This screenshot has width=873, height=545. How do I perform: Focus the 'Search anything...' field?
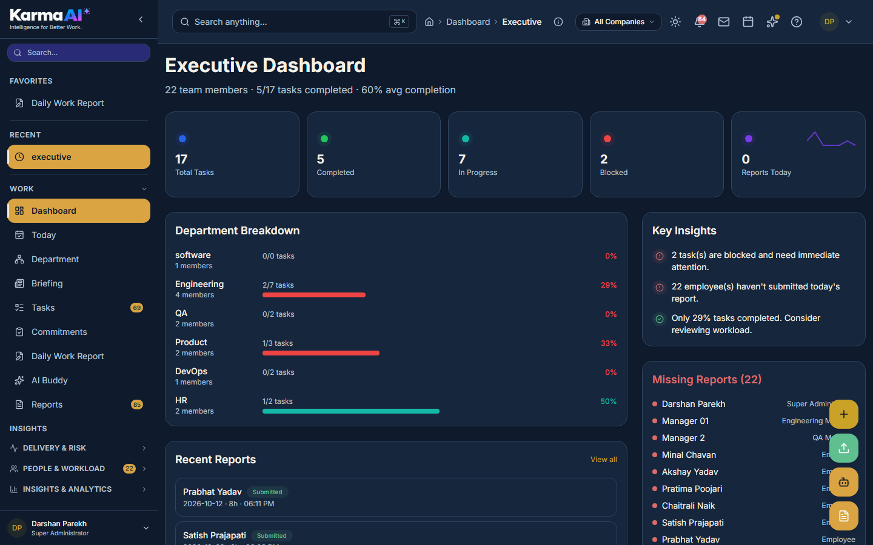pyautogui.click(x=295, y=22)
